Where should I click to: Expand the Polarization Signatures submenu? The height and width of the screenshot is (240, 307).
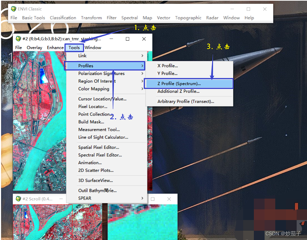click(107, 73)
